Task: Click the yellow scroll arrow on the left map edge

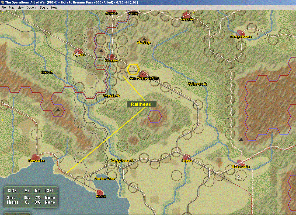Action: click(2, 120)
